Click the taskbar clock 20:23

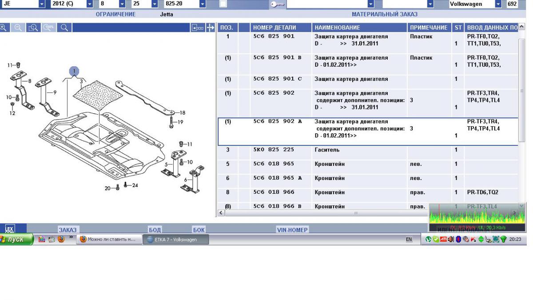coord(515,240)
